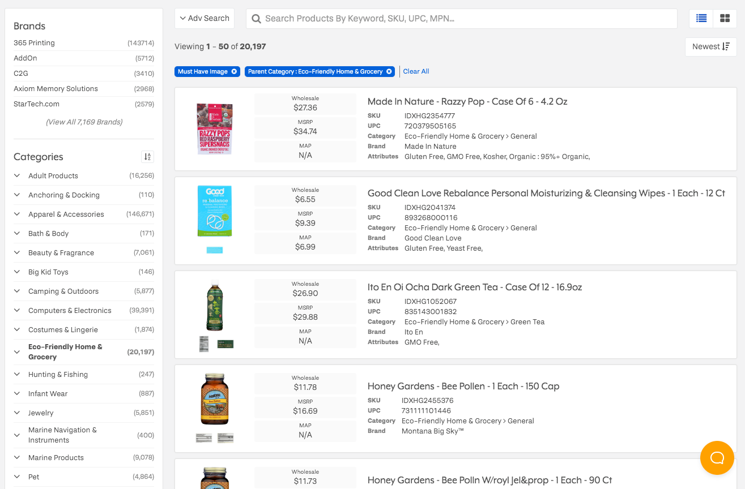745x489 pixels.
Task: Expand the Computers & Electronics category
Action: 16,310
